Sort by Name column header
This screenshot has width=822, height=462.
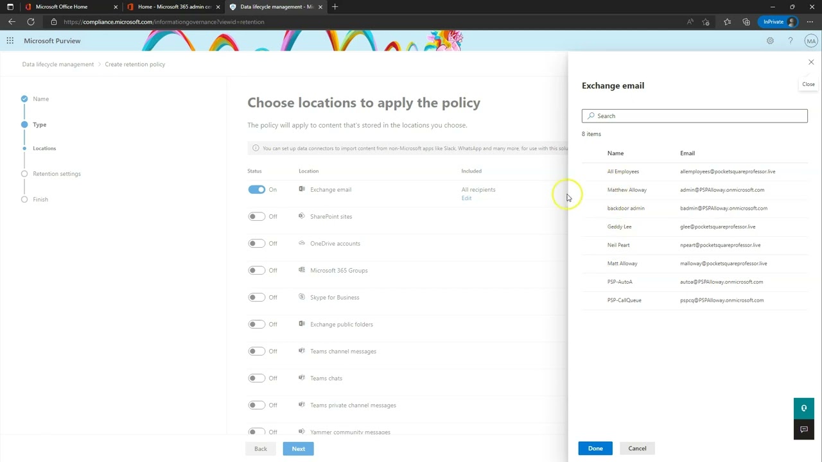[x=615, y=153]
